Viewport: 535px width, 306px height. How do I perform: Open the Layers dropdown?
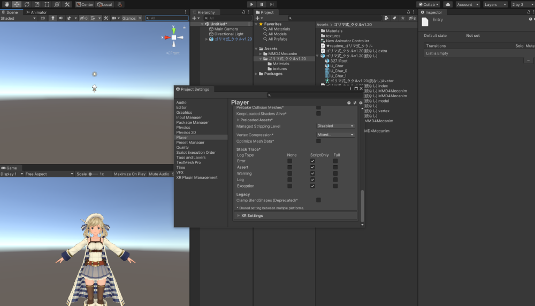pyautogui.click(x=495, y=4)
